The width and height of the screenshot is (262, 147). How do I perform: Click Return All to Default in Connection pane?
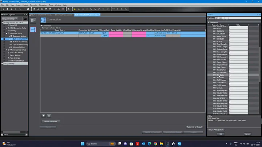coord(194,127)
